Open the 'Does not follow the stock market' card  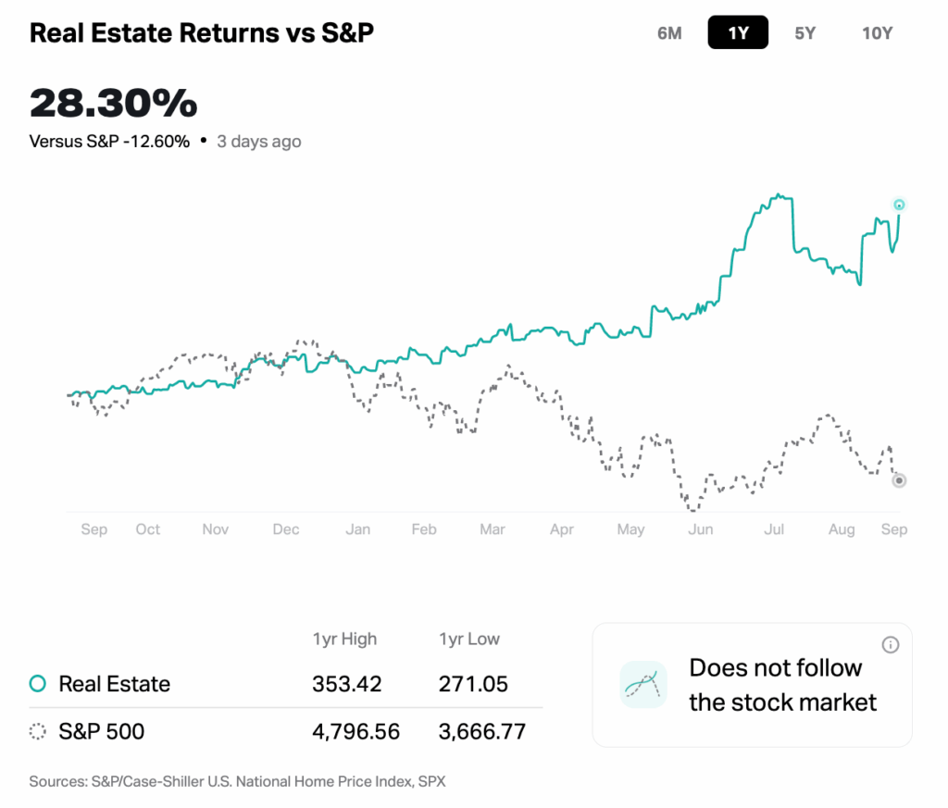(752, 685)
